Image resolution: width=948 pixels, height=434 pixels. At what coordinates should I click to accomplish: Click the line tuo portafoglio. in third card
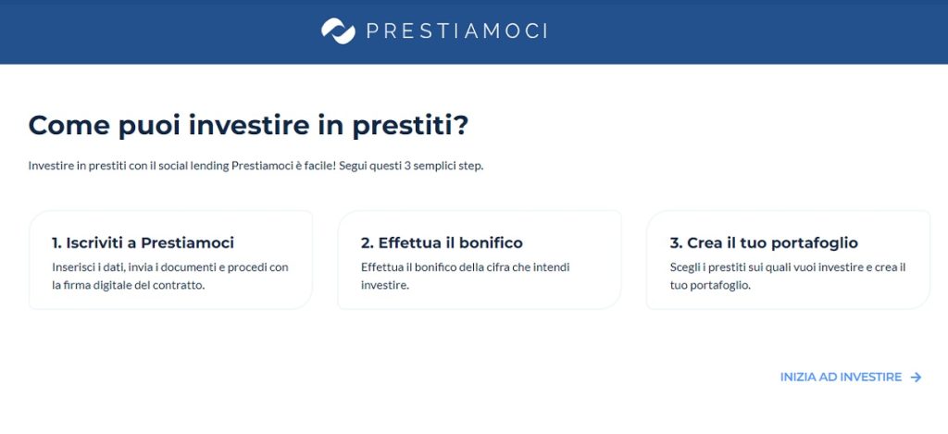[710, 285]
